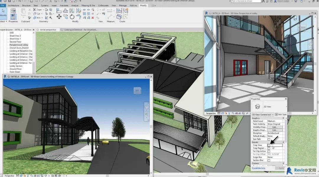Open the Properties help link

coord(258,168)
